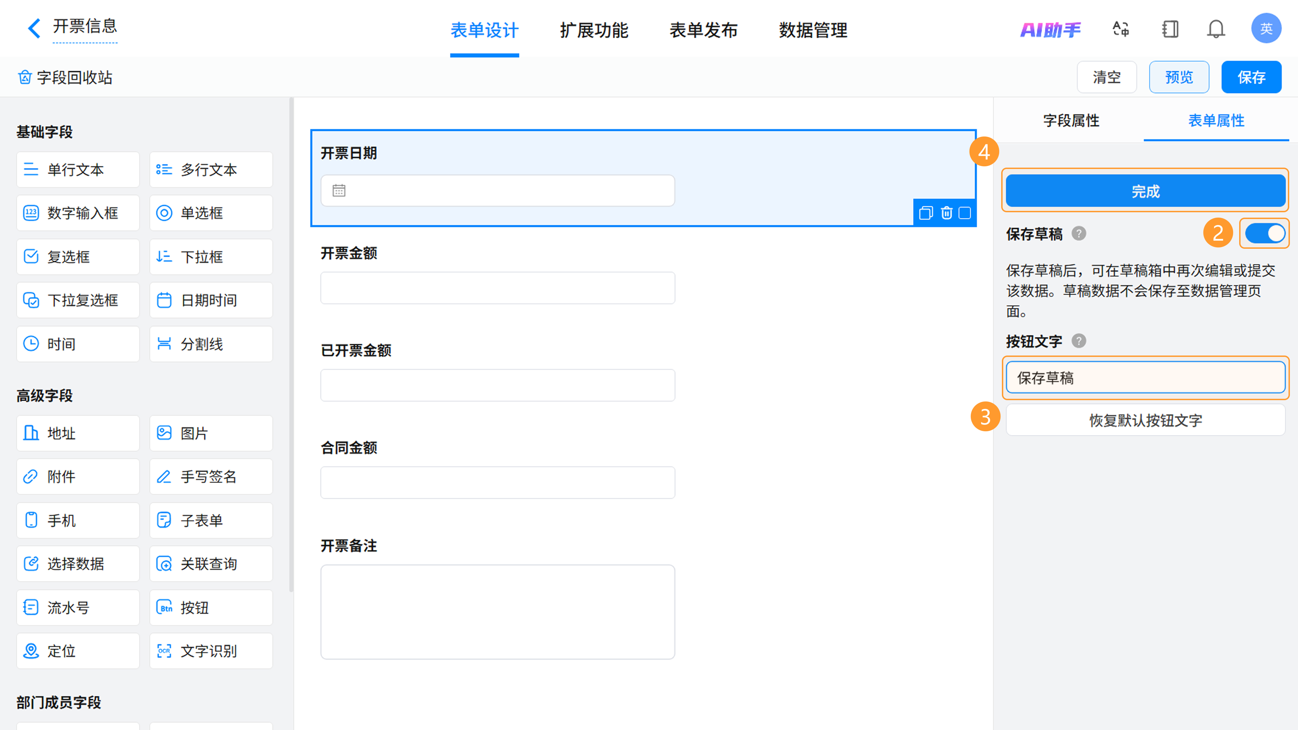The height and width of the screenshot is (730, 1298).
Task: Click the 开票备注 text area
Action: 497,612
